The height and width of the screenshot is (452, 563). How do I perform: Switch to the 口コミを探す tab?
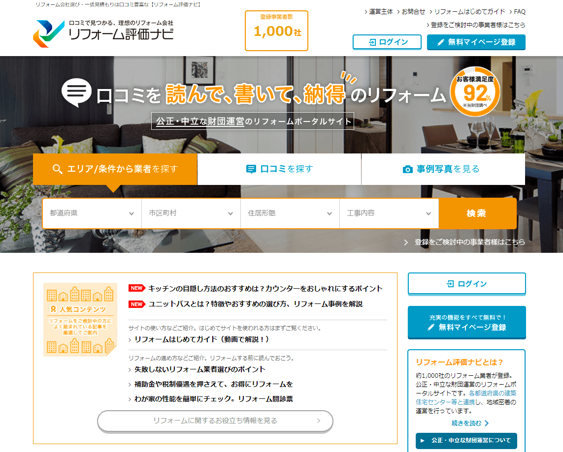(x=279, y=169)
